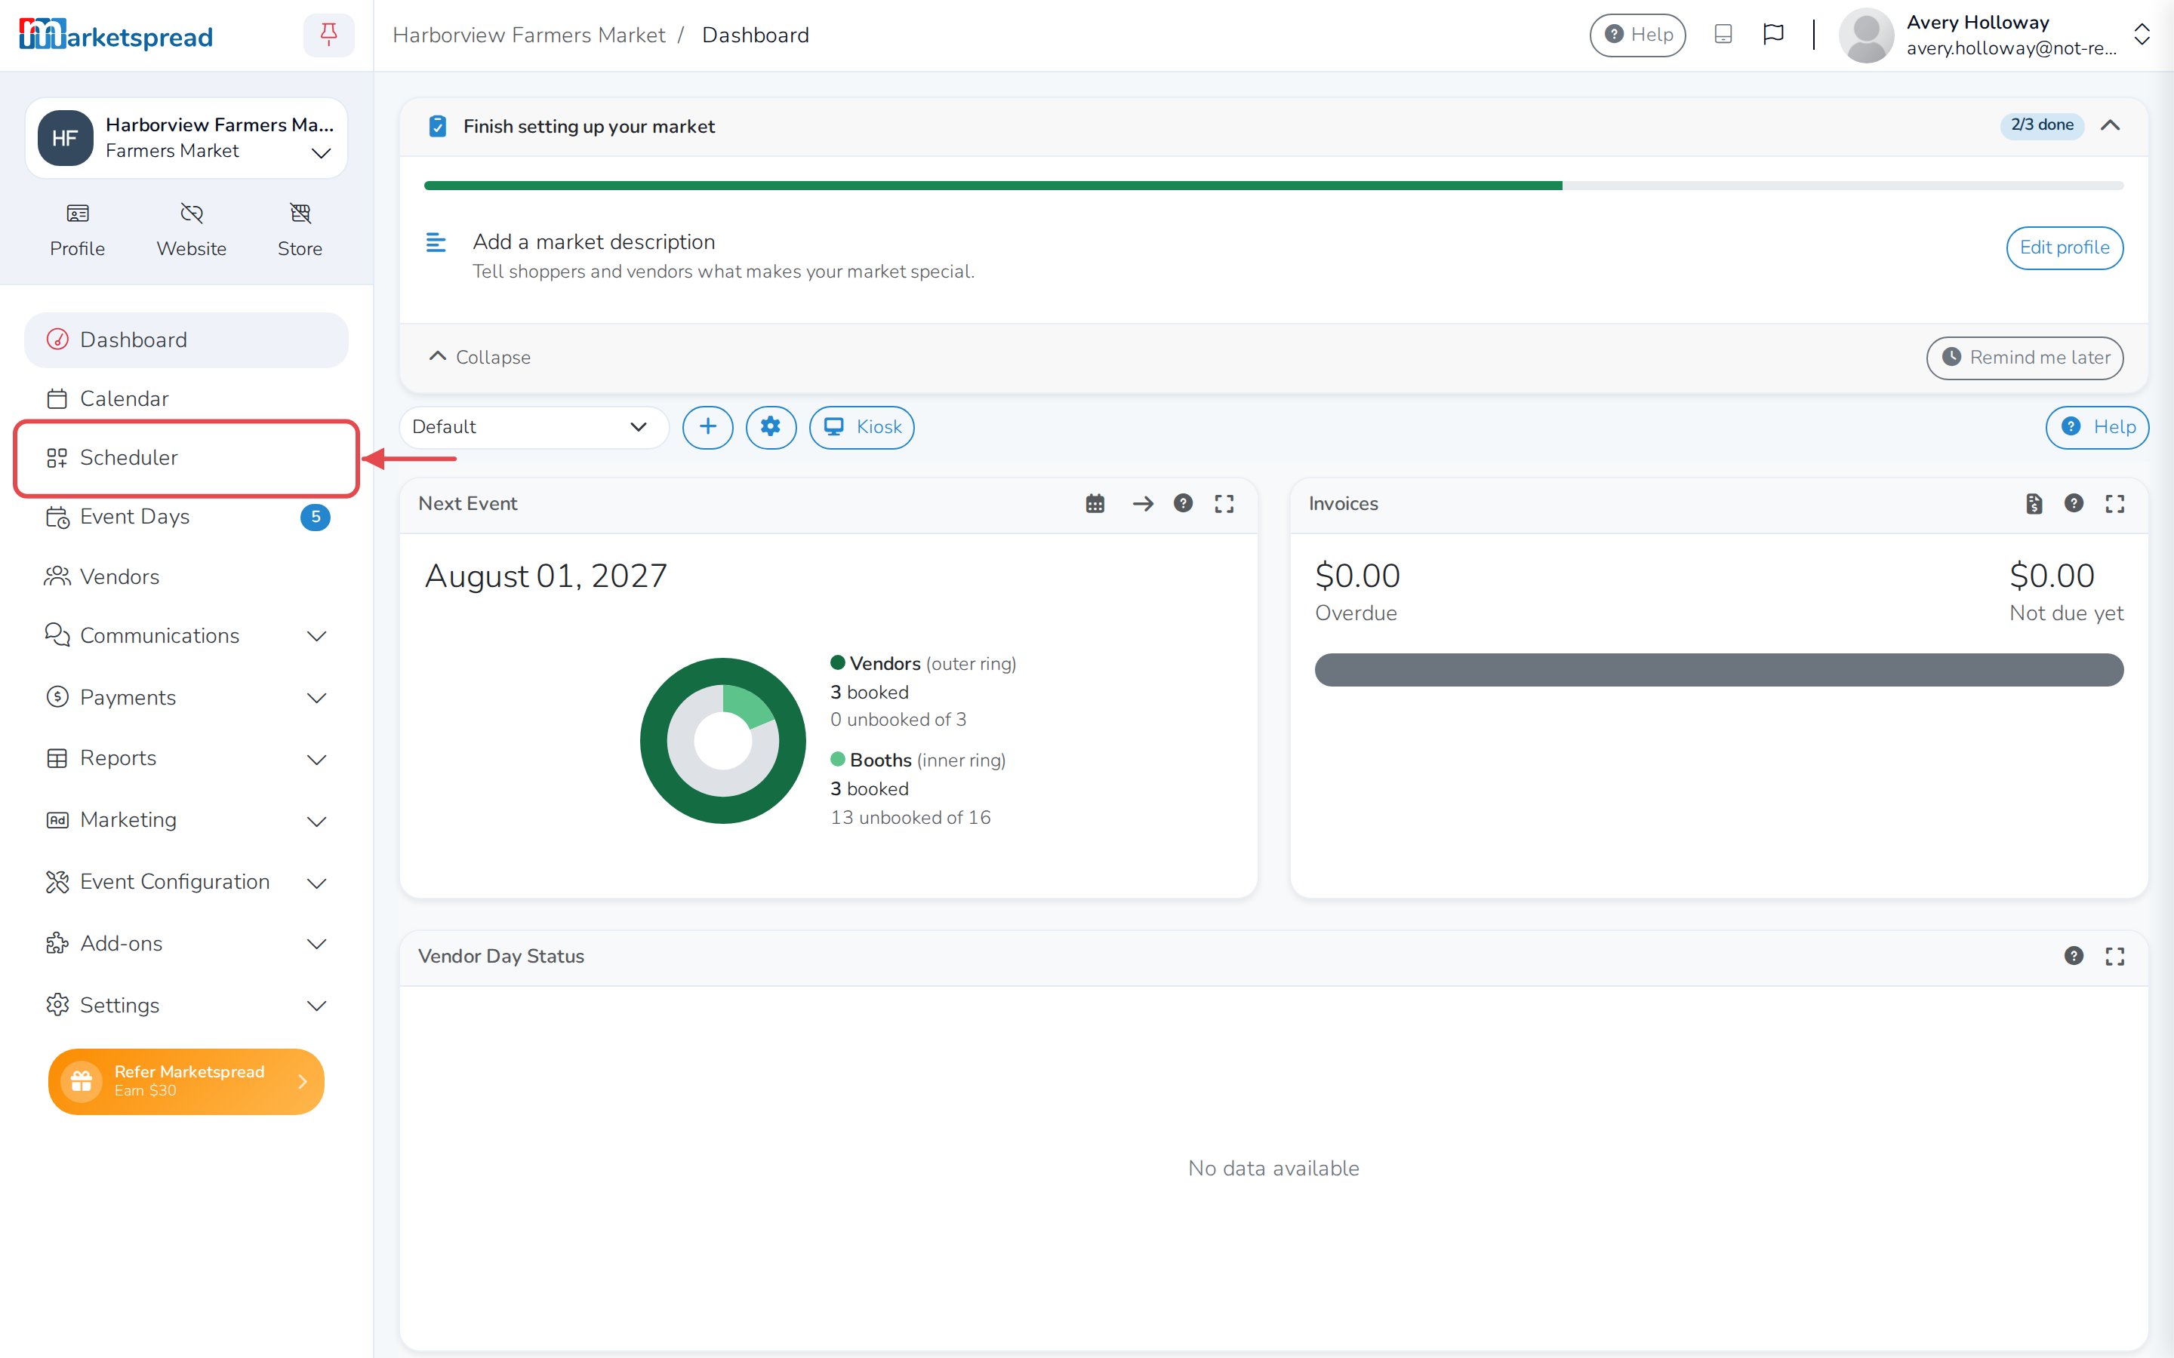The image size is (2174, 1358).
Task: Open Kiosk mode button
Action: (861, 428)
